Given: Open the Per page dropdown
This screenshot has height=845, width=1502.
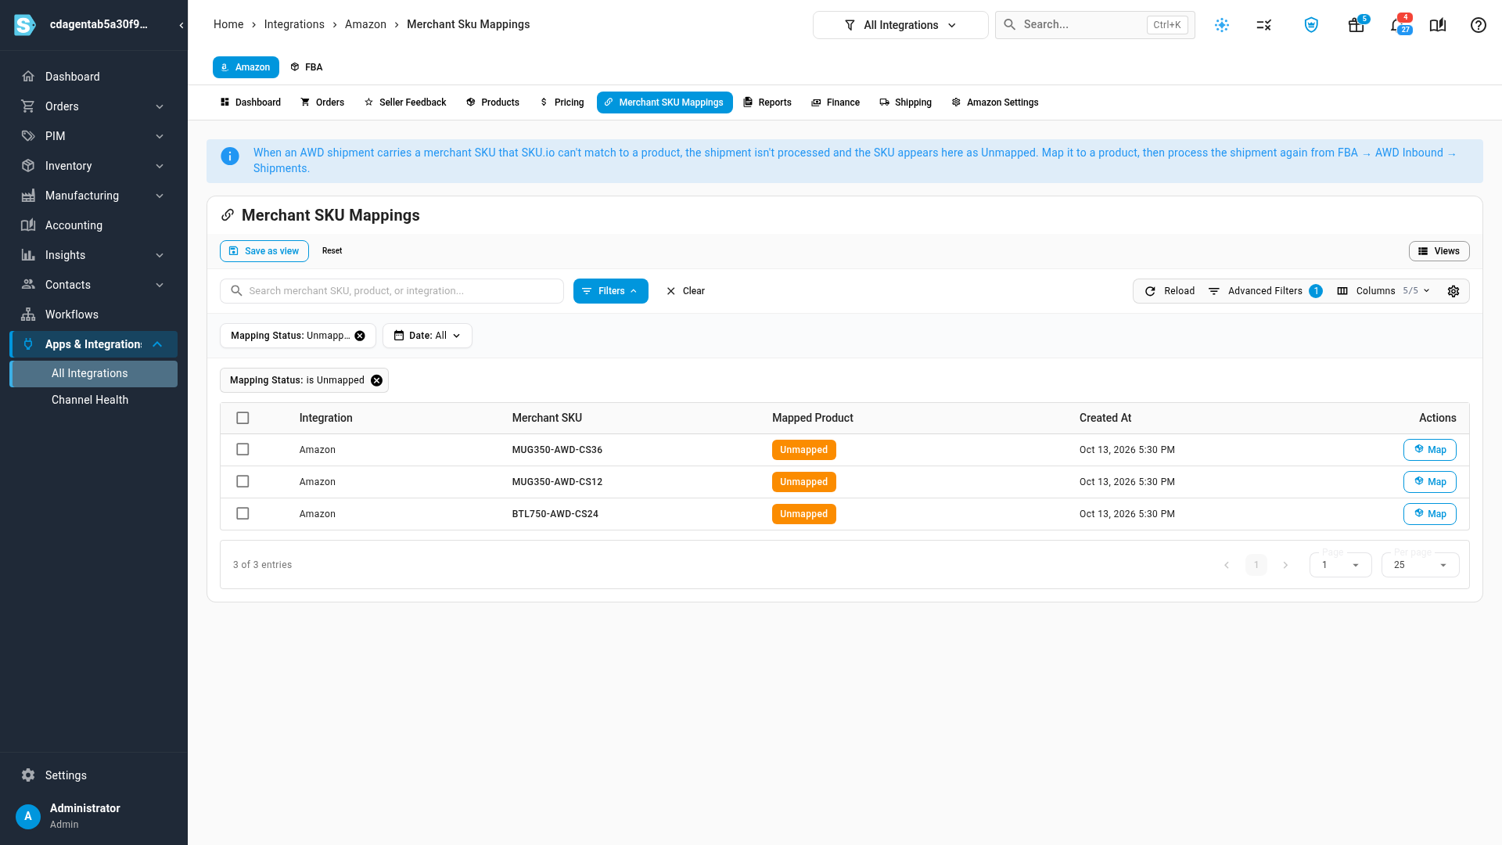Looking at the screenshot, I should click(1420, 565).
